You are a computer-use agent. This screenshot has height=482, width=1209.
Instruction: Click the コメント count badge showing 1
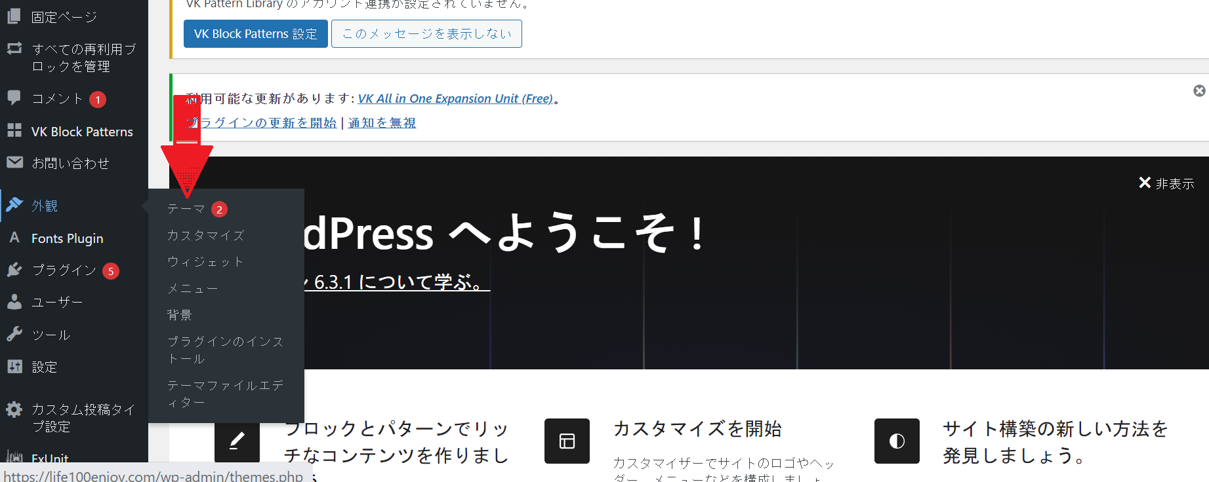[x=98, y=100]
